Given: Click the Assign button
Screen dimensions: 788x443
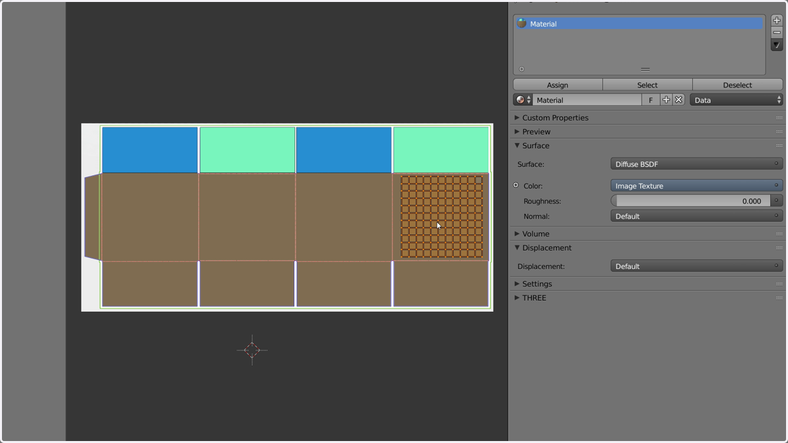Looking at the screenshot, I should click(x=558, y=85).
